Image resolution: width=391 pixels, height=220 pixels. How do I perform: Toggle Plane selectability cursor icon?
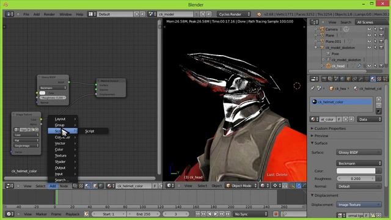375,35
